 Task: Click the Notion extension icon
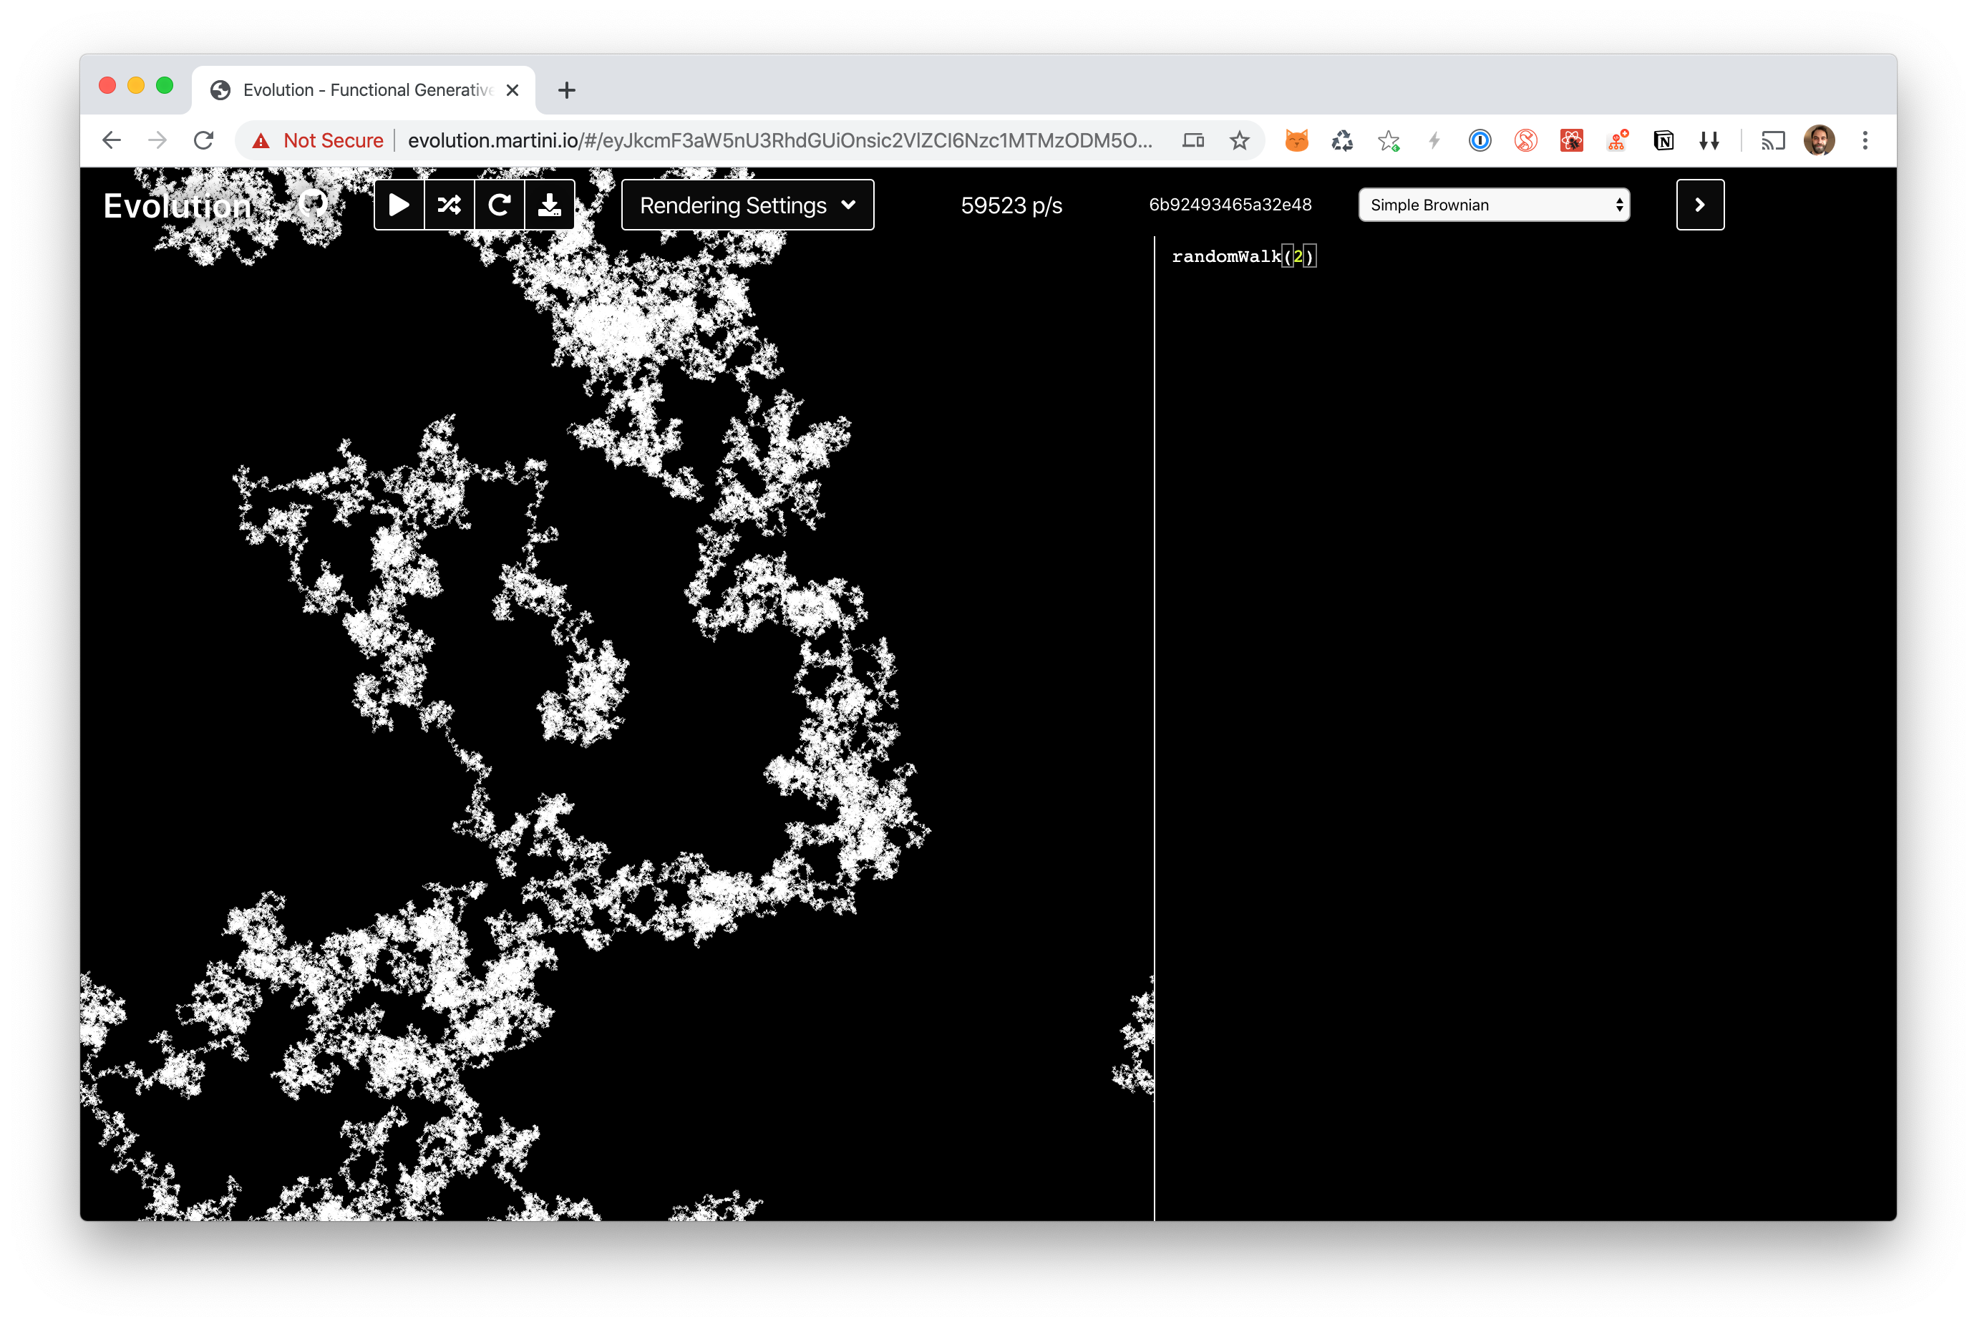tap(1663, 140)
